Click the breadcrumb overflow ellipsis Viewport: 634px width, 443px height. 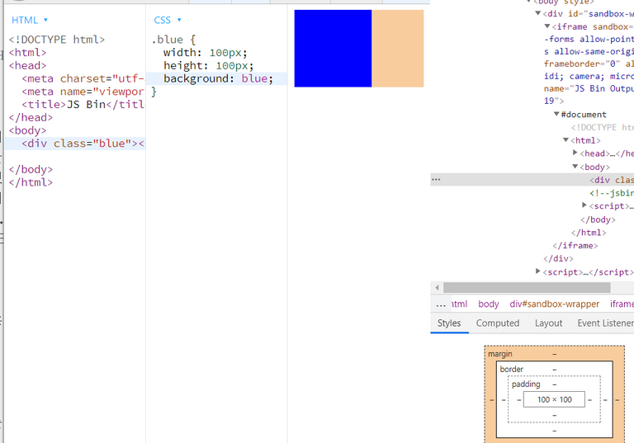coord(441,304)
